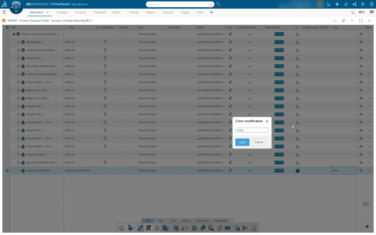376x235 pixels.
Task: Expand Control SubAssembly 001_1 node
Action: tap(18, 50)
